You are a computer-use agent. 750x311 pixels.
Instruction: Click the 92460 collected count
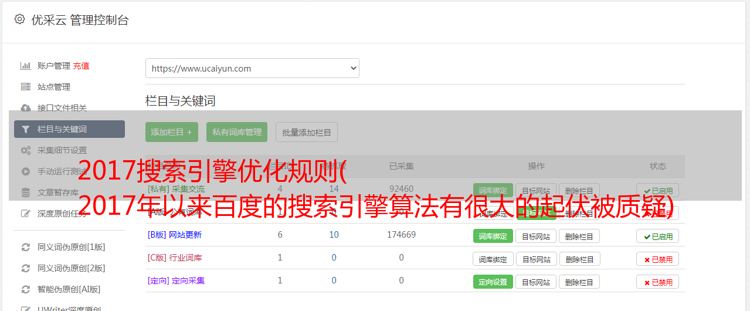pos(401,189)
